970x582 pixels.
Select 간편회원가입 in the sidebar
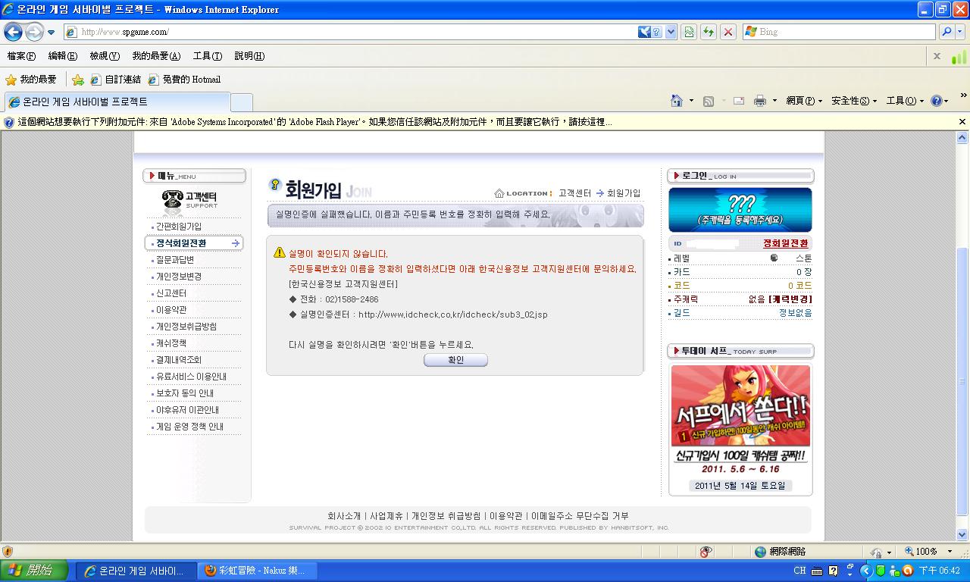(179, 227)
